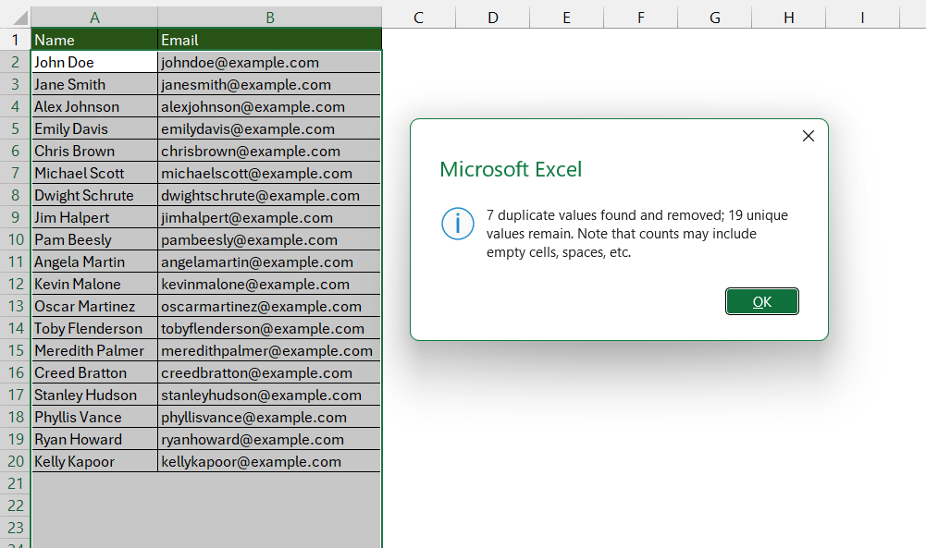Select row 1 header
The image size is (926, 548).
[16, 40]
